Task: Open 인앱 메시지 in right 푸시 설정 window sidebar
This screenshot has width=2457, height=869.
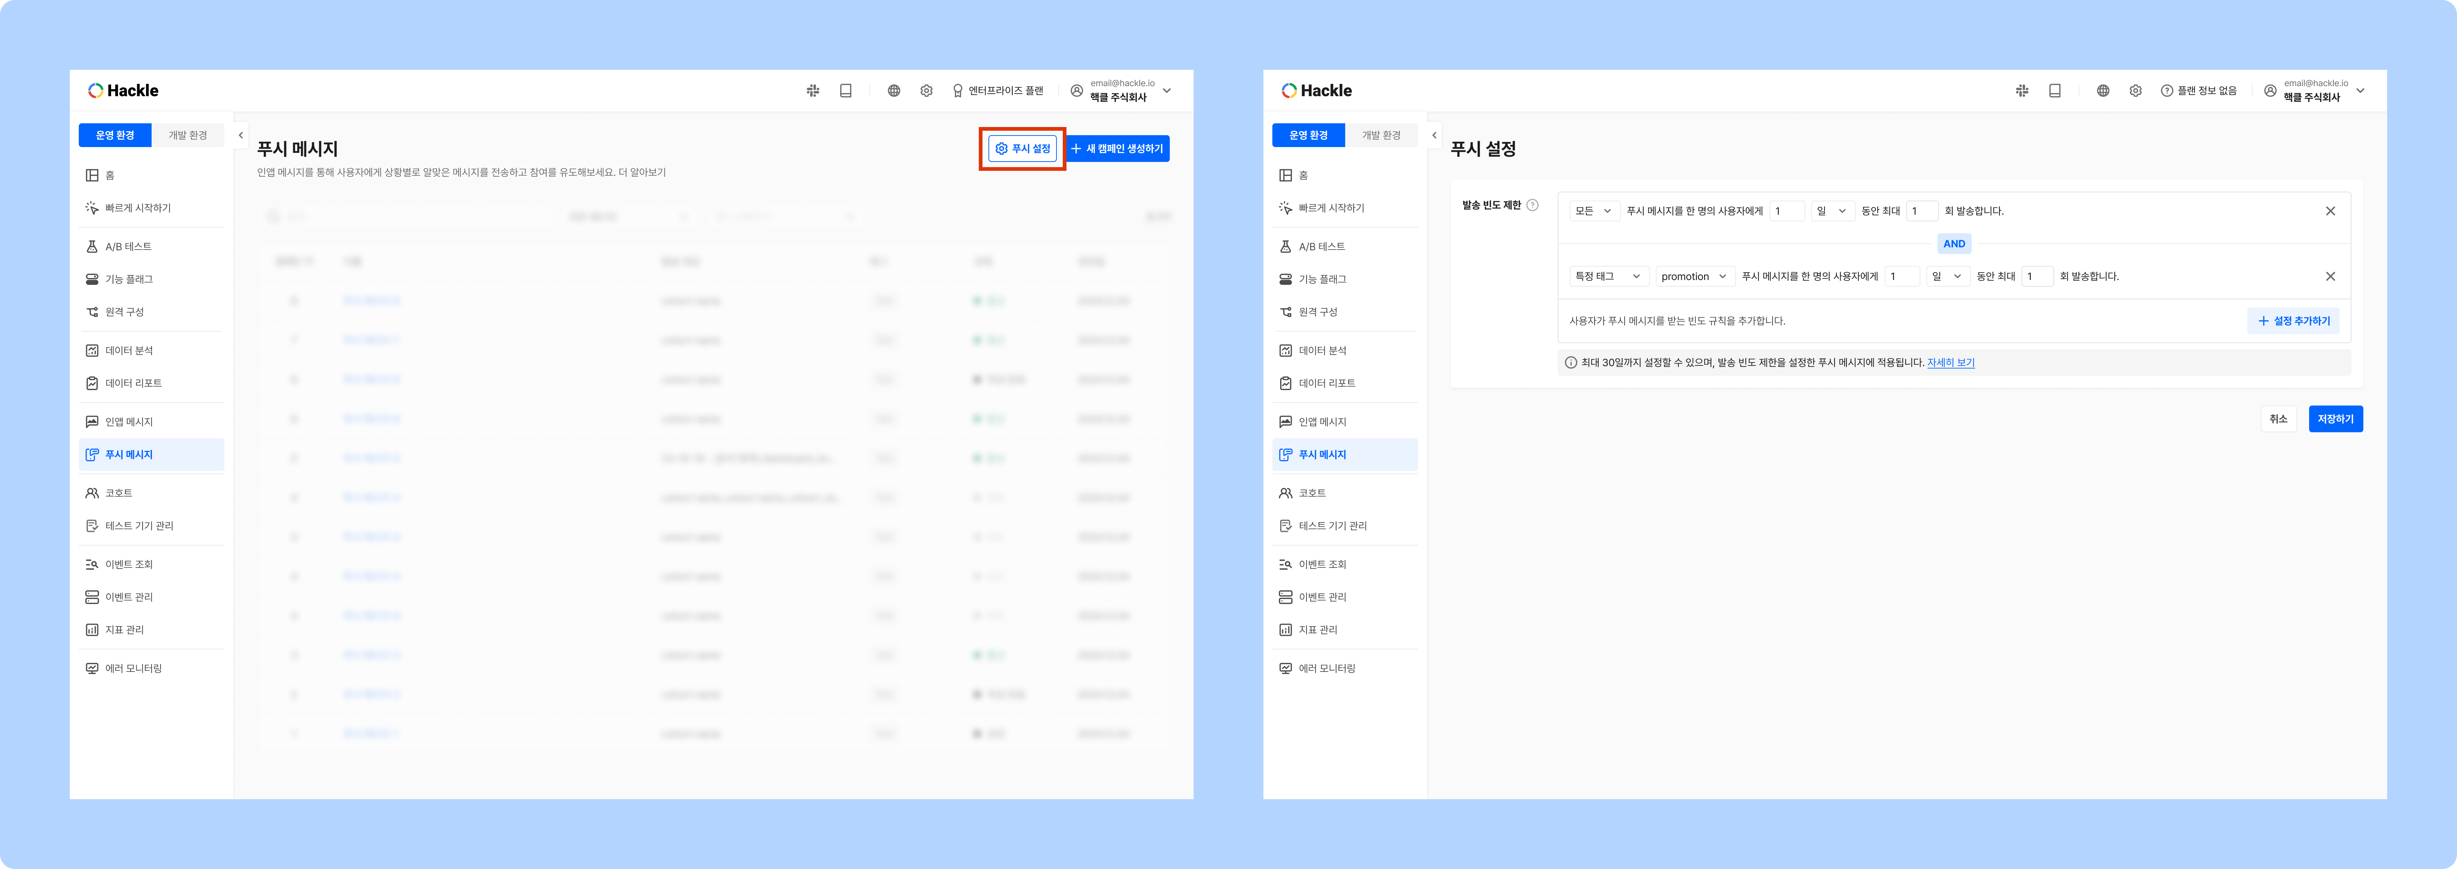Action: click(x=1345, y=422)
